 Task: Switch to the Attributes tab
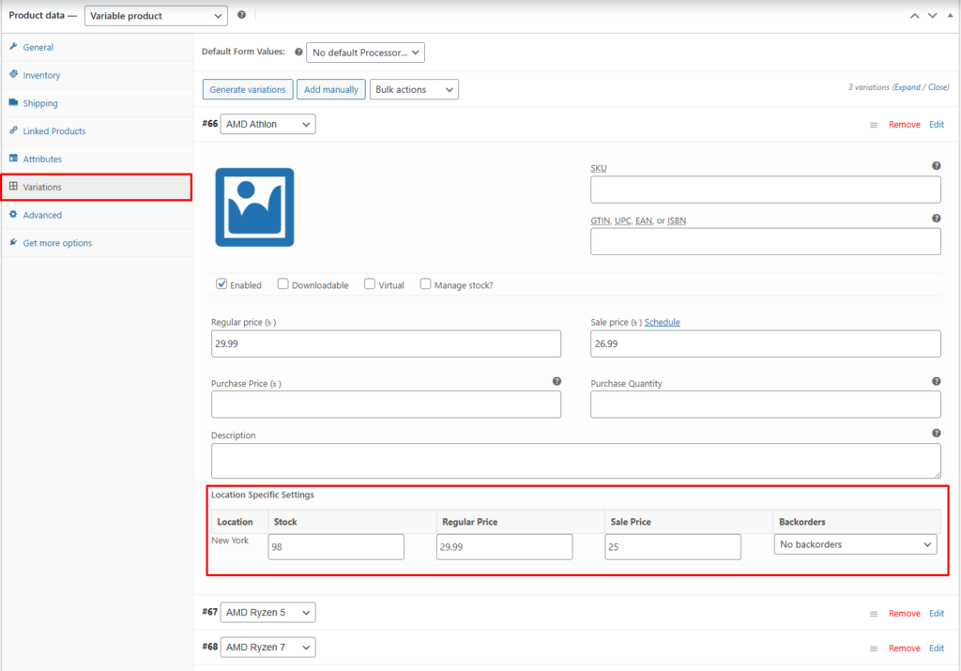(x=15, y=159)
